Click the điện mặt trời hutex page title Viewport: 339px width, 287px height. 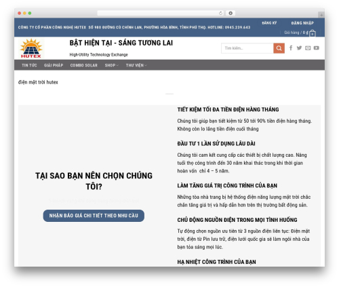click(38, 82)
